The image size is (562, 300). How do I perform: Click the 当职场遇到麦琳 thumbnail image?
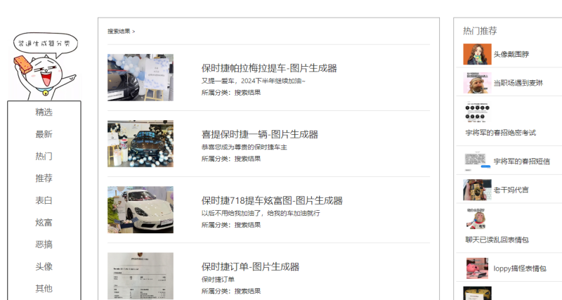coord(477,83)
